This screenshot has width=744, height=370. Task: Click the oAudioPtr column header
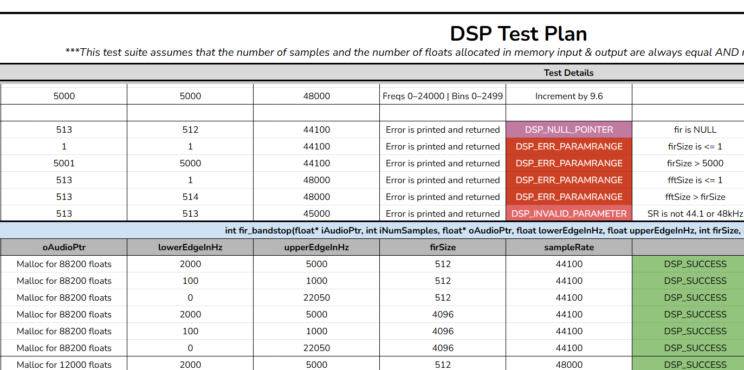pos(64,247)
